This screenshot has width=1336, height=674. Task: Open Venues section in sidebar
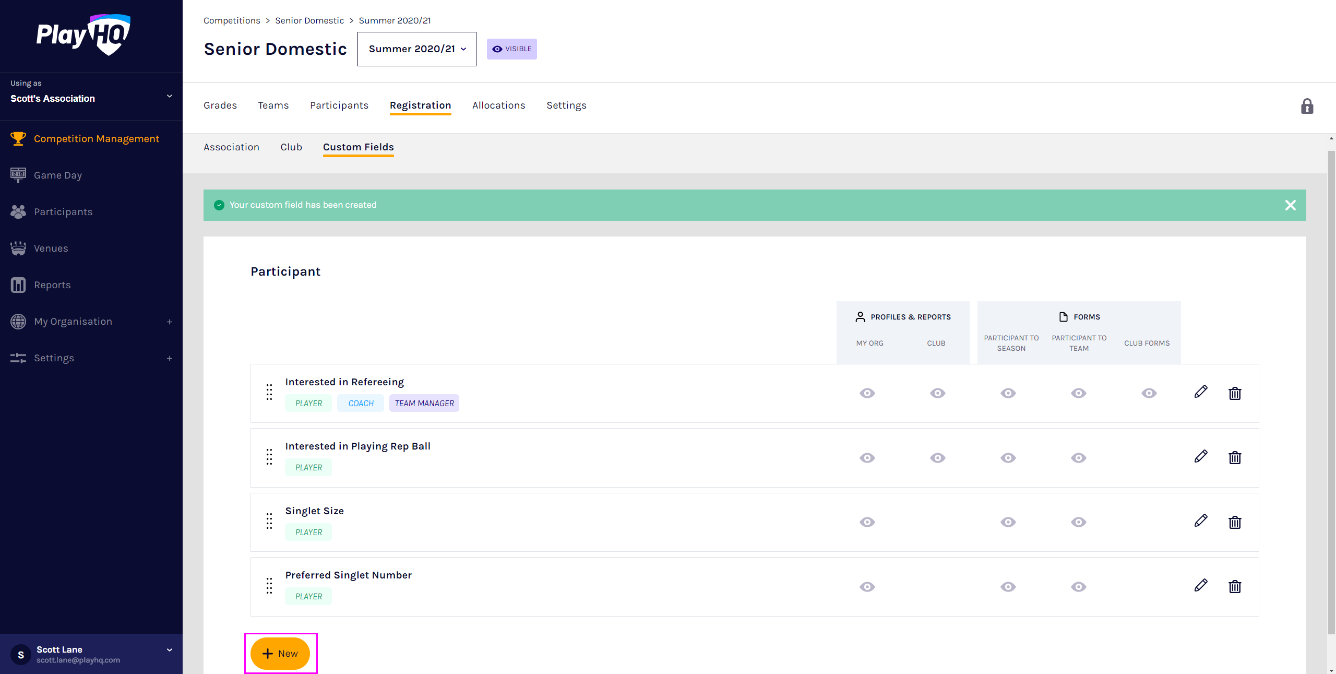point(51,249)
